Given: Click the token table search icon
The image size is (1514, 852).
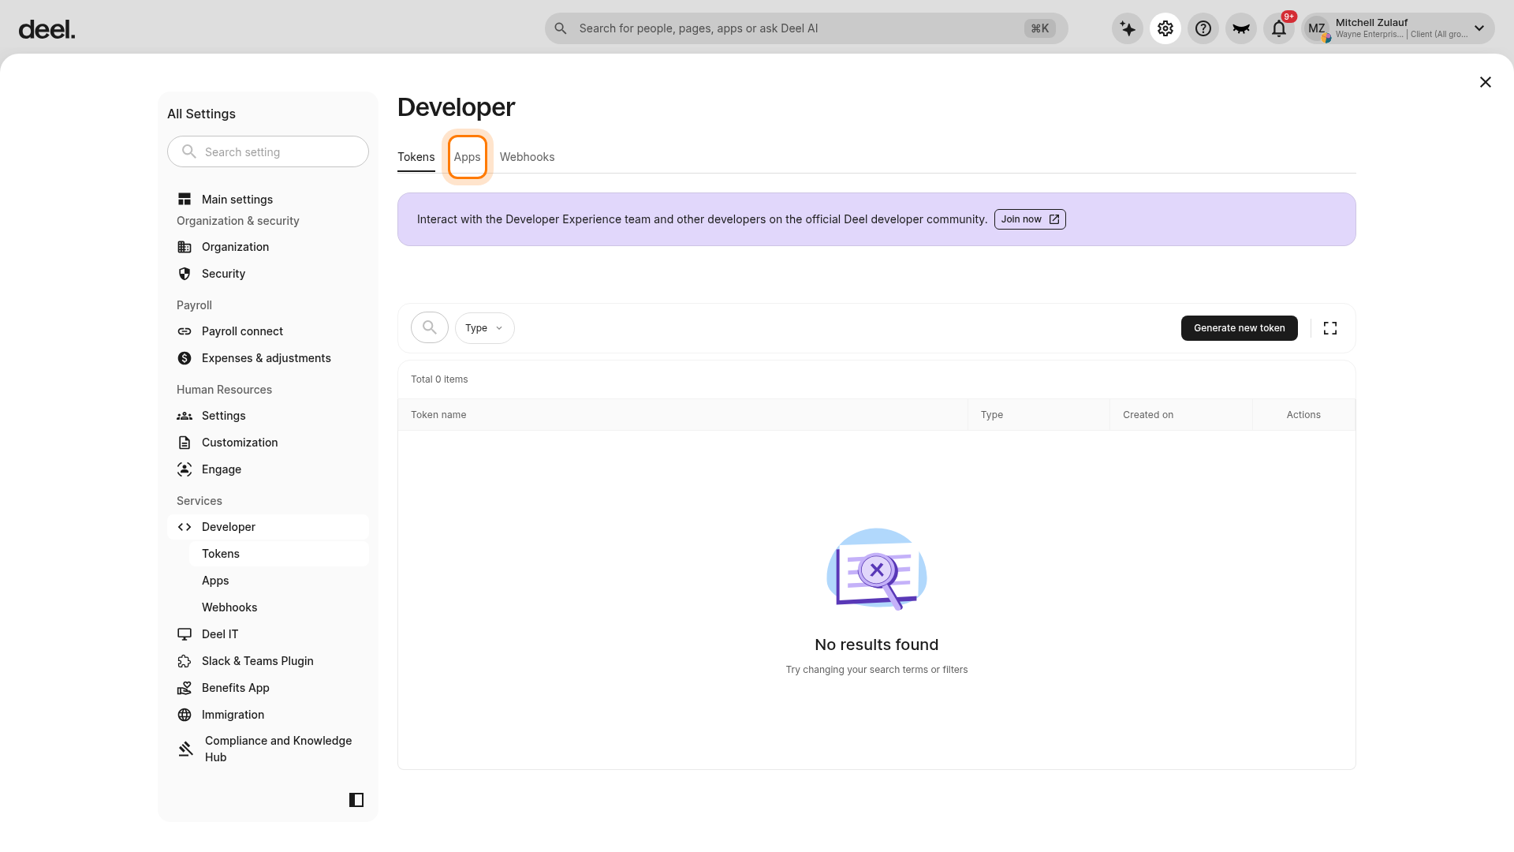Looking at the screenshot, I should click(430, 327).
